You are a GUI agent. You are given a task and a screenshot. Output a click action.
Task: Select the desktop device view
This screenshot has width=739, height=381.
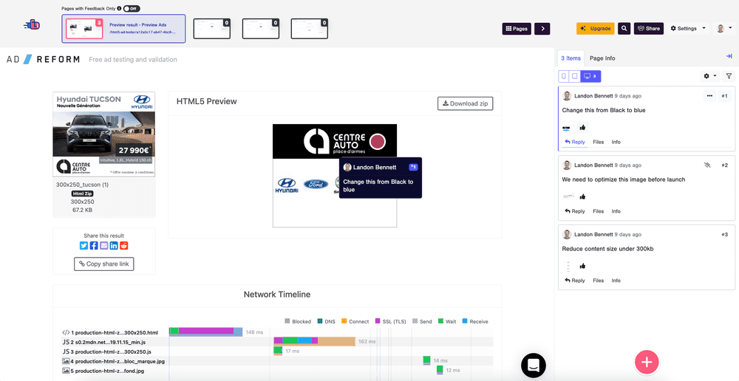click(x=590, y=76)
